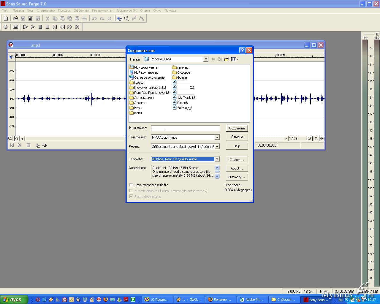This screenshot has width=380, height=304.
Task: Enable Save metadata with file checkbox
Action: coord(131,185)
